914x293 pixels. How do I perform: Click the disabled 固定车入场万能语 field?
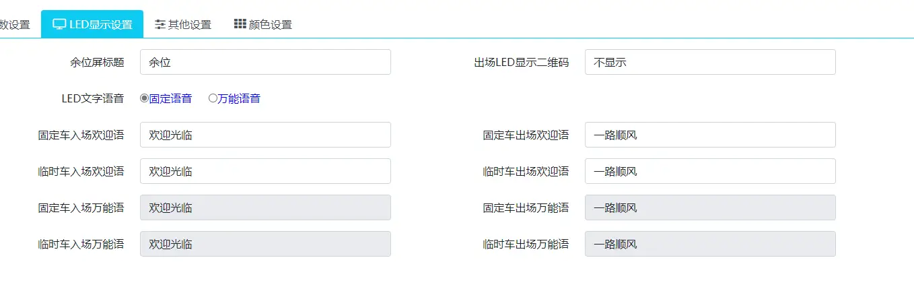click(x=265, y=207)
